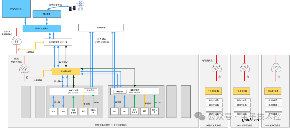Select the 远动RTU(主/备) block
290x128 pixels.
click(42, 28)
